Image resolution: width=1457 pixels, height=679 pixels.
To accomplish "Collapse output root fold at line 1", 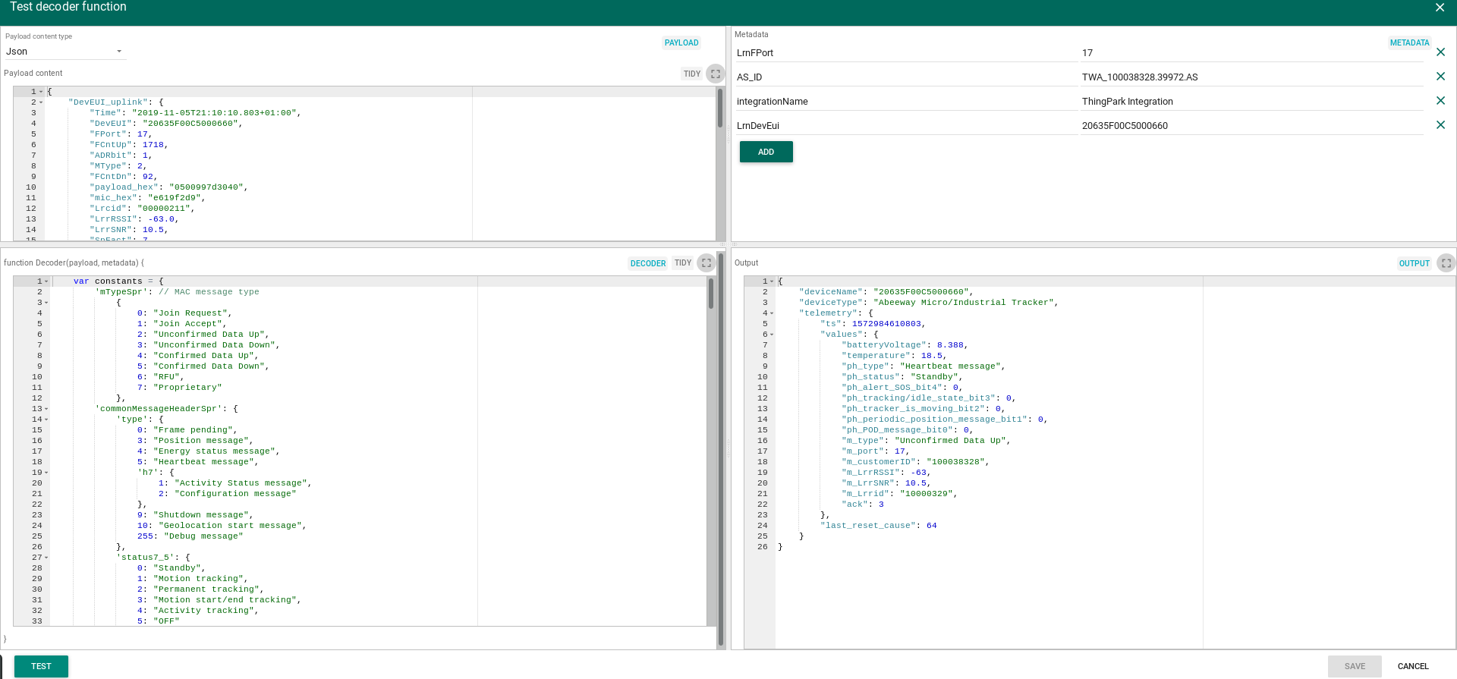I will pyautogui.click(x=772, y=281).
